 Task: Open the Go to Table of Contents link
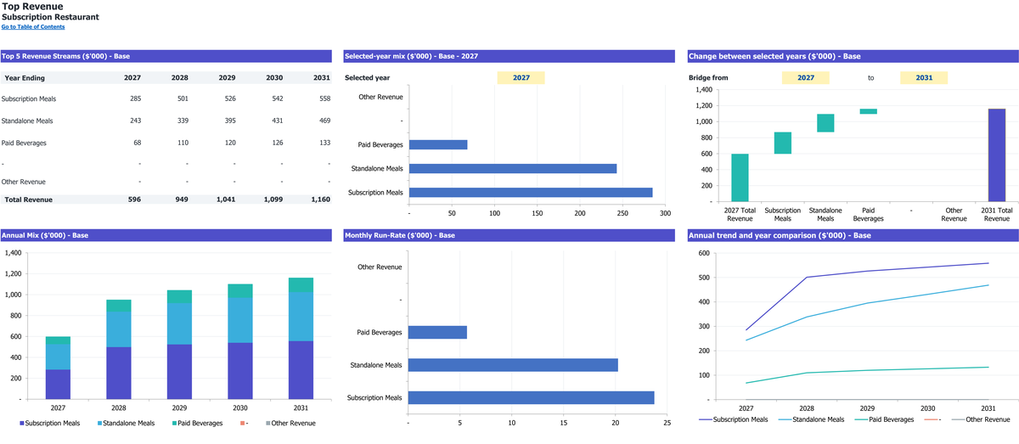point(32,27)
